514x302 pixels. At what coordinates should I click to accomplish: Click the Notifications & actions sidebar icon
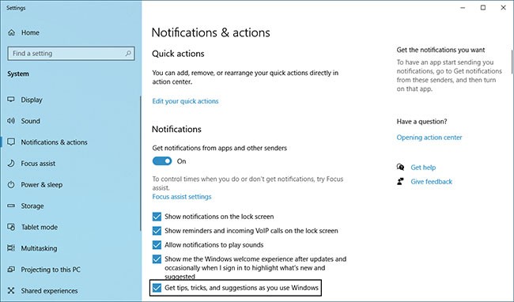pyautogui.click(x=11, y=142)
